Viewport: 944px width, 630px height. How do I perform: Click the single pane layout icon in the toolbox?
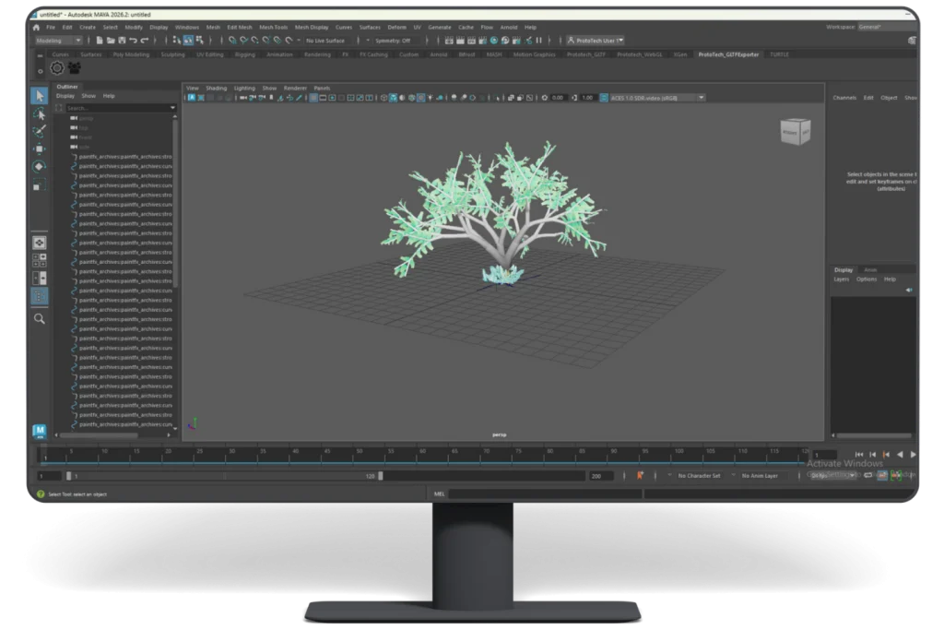coord(39,243)
